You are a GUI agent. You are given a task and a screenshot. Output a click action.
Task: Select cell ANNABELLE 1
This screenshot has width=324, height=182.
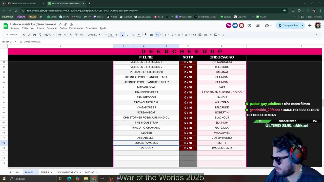[x=146, y=138]
